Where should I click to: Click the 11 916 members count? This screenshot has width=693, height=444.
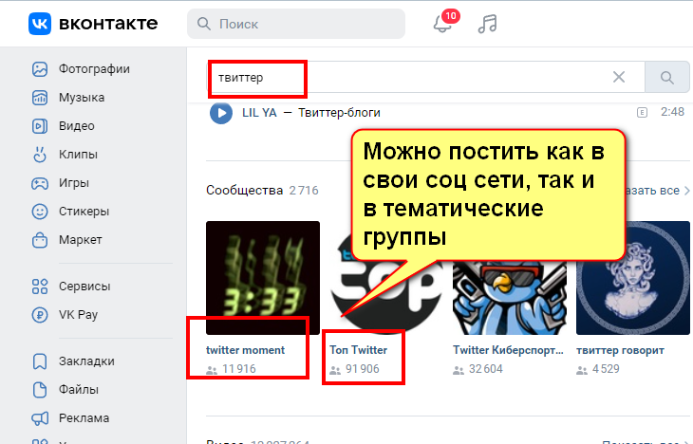pyautogui.click(x=238, y=369)
